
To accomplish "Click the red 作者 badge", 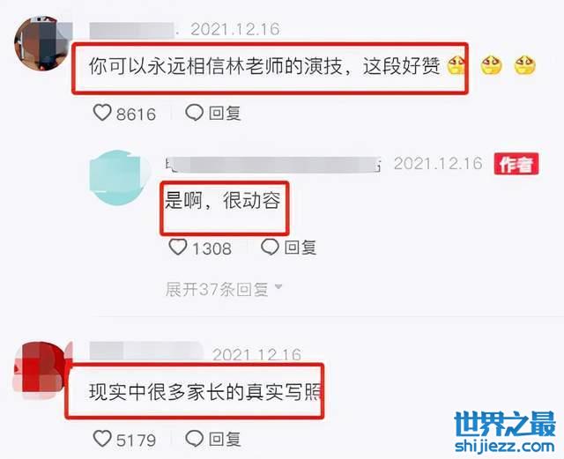I will pos(516,164).
